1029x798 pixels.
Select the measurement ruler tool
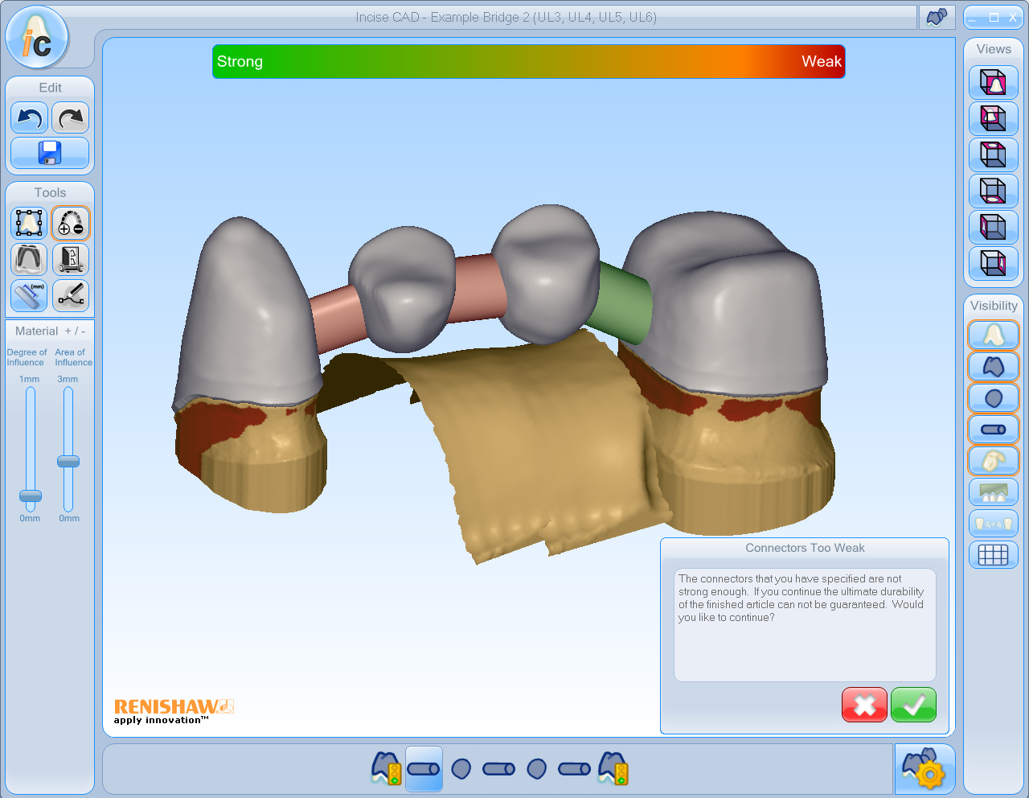point(29,295)
